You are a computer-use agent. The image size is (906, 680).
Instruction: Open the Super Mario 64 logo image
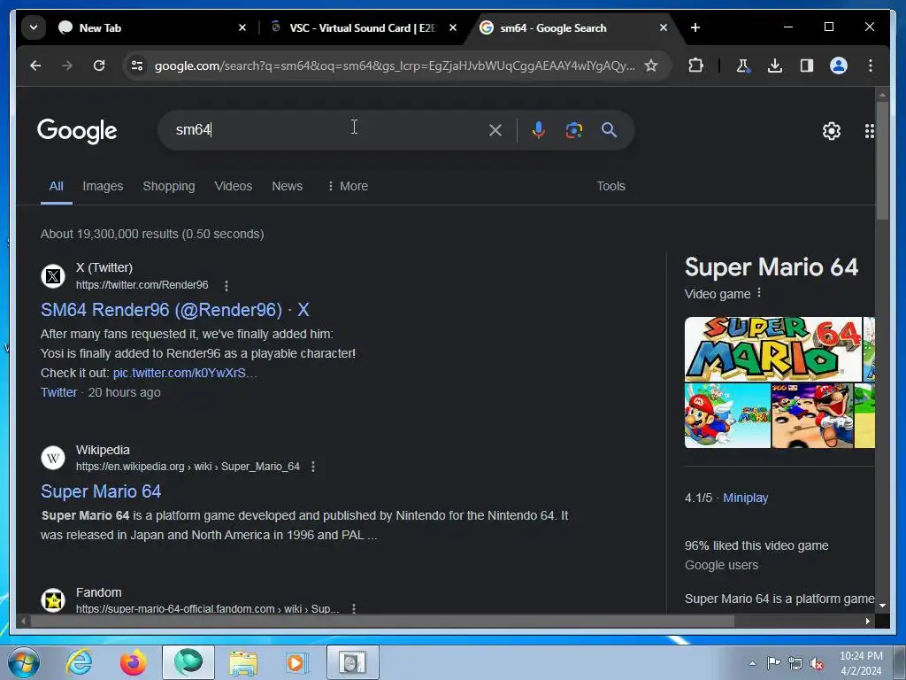pyautogui.click(x=773, y=349)
